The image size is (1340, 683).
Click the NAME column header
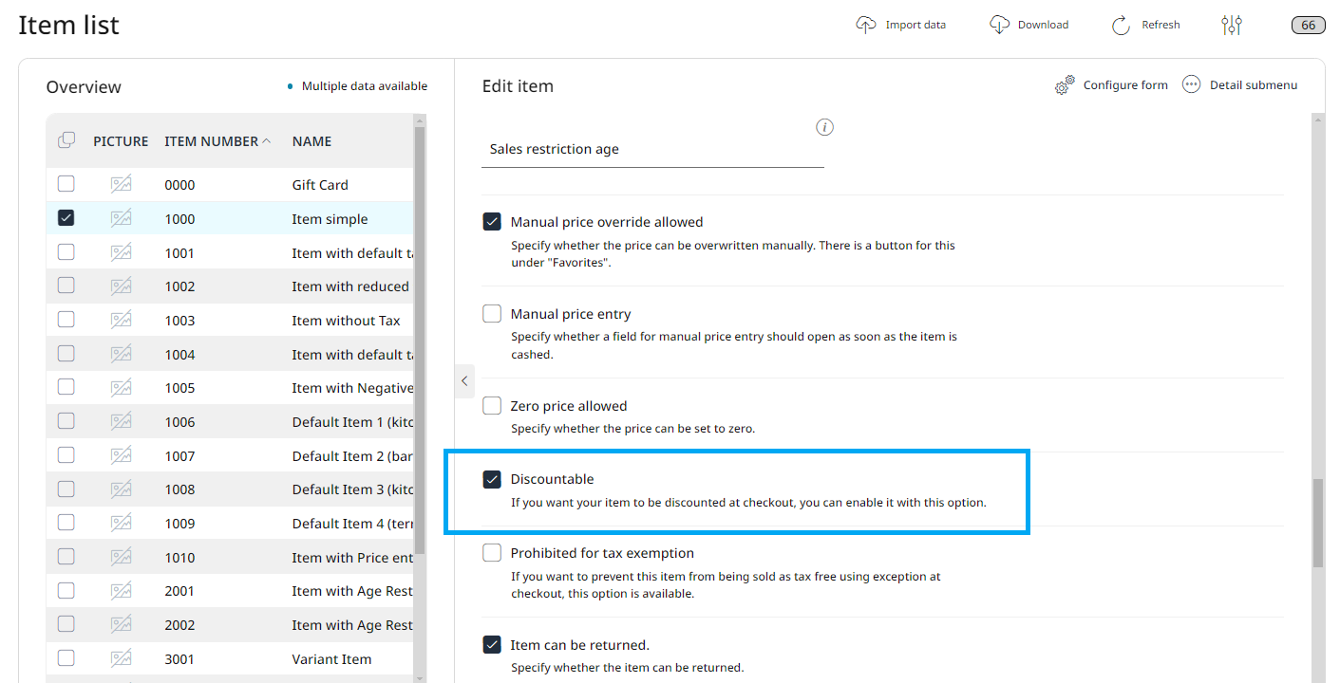[x=311, y=141]
